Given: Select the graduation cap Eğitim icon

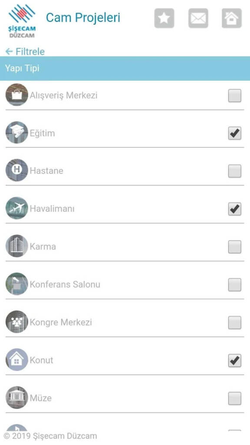Looking at the screenshot, I should (x=17, y=133).
